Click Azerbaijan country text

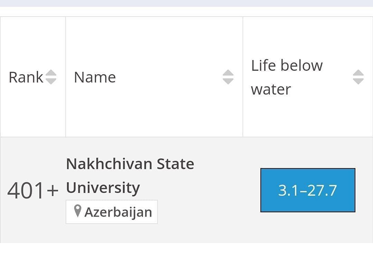118,212
